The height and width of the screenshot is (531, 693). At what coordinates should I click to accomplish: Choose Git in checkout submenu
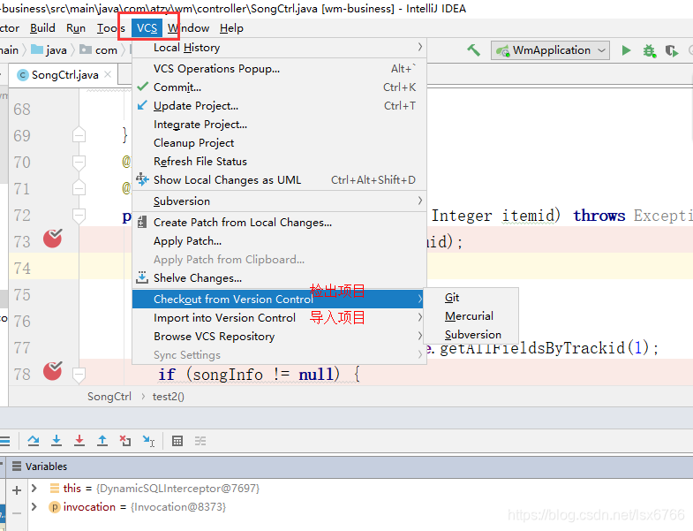coord(471,298)
